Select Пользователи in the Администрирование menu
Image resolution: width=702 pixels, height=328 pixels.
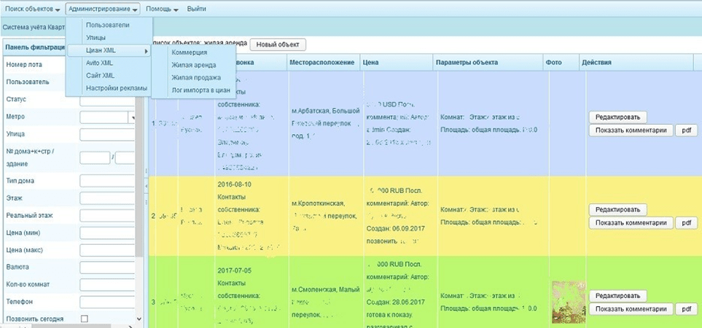107,25
